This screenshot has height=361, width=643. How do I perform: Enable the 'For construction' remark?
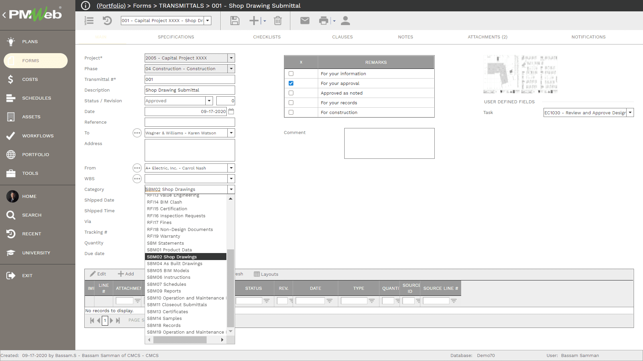pyautogui.click(x=291, y=112)
